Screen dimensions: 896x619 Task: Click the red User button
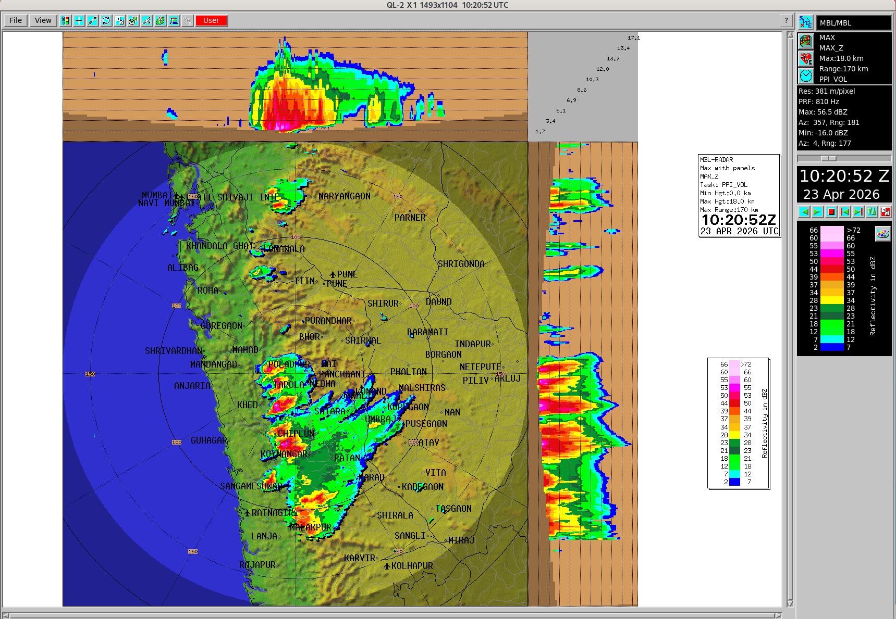tap(211, 20)
